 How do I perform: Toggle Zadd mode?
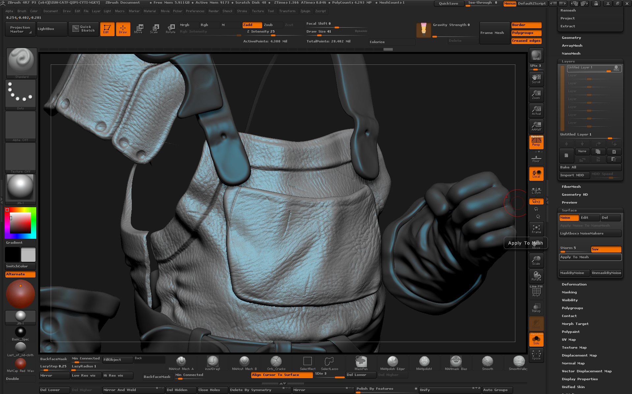click(252, 25)
